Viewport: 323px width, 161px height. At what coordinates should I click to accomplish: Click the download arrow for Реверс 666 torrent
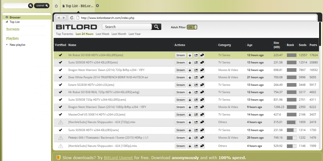point(190,138)
